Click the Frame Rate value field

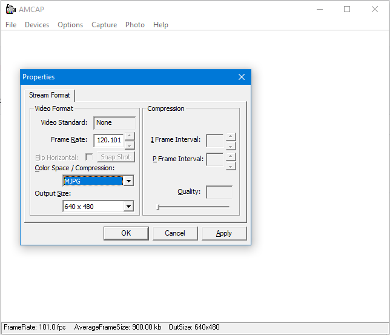point(108,140)
